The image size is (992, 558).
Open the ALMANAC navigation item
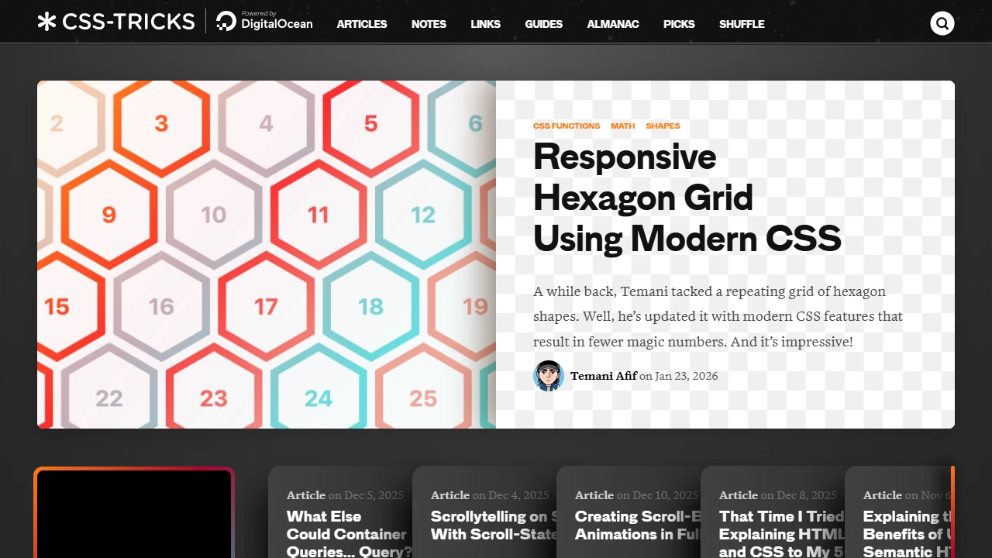613,24
